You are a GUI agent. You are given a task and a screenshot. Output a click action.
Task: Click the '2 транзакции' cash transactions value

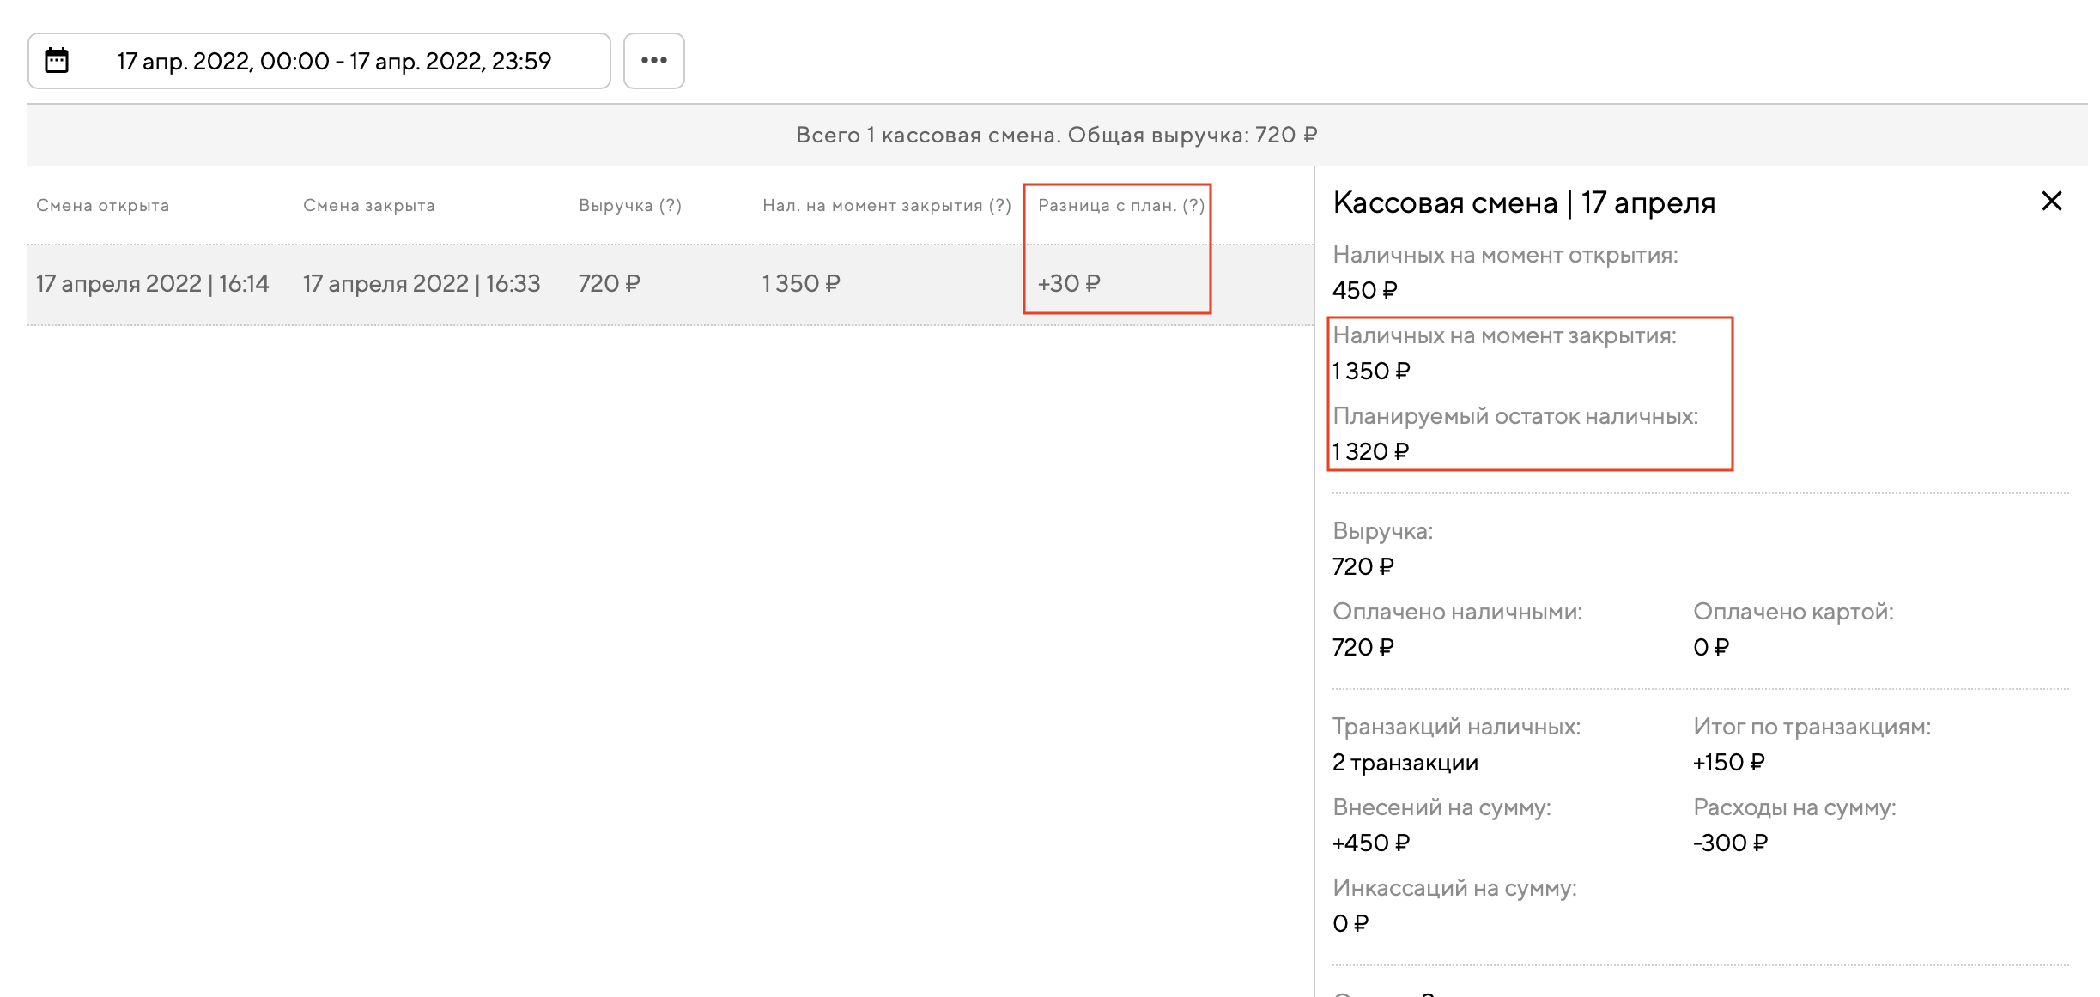tap(1405, 763)
